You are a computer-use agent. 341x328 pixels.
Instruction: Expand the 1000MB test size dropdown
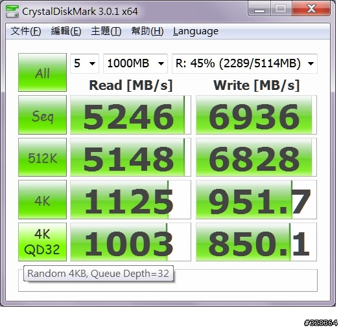pos(135,63)
